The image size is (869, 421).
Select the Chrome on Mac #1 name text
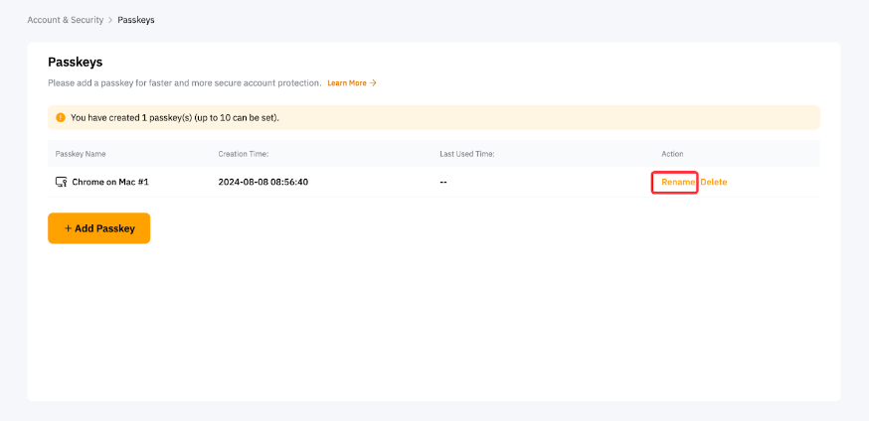coord(110,183)
